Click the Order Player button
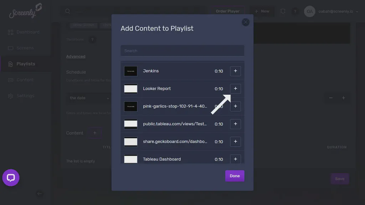 point(227,11)
